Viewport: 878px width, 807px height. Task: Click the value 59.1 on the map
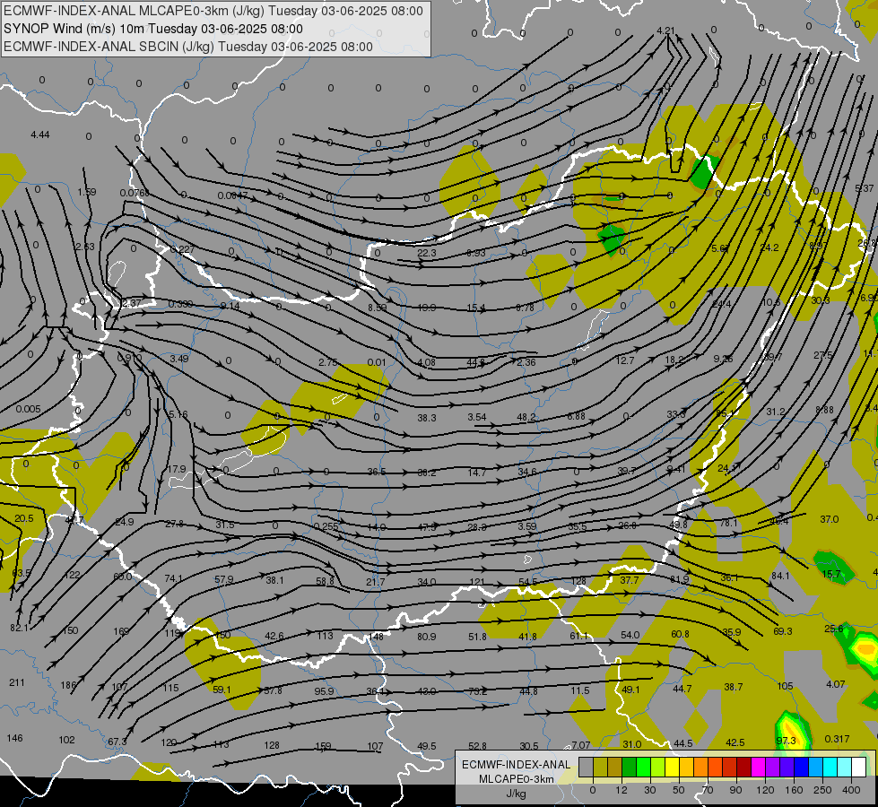(222, 690)
